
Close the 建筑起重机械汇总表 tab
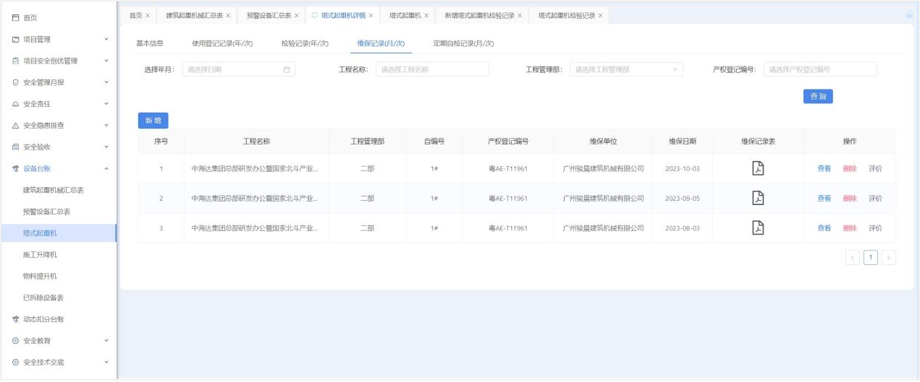coord(228,15)
